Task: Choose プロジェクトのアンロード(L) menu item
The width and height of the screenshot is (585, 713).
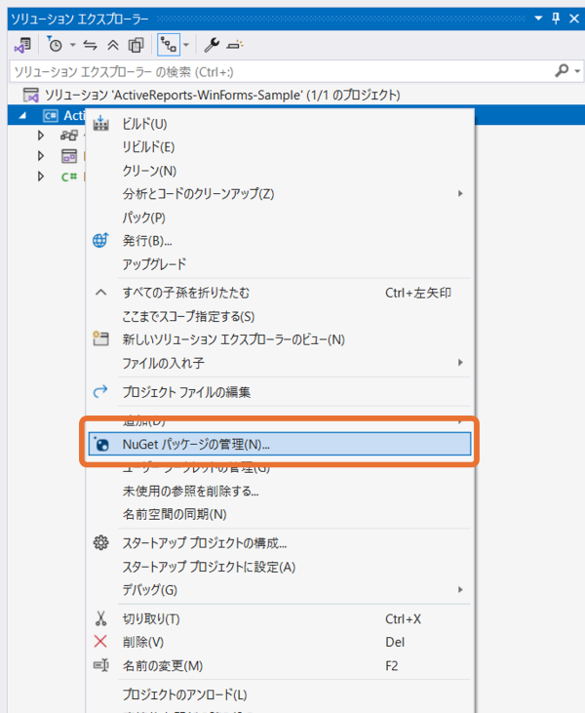Action: pos(280,694)
